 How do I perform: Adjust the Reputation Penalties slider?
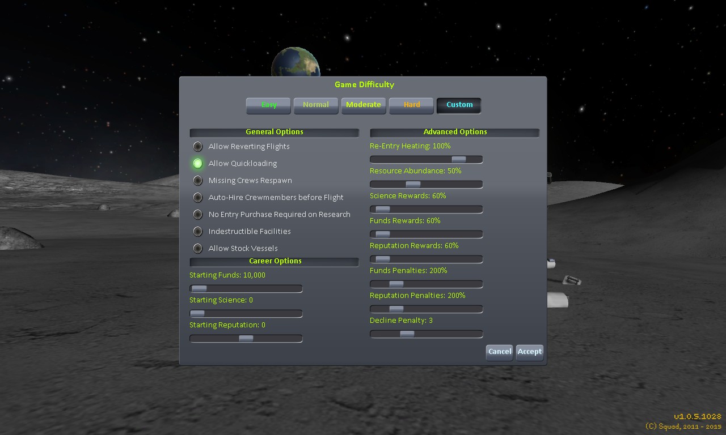tap(427, 309)
